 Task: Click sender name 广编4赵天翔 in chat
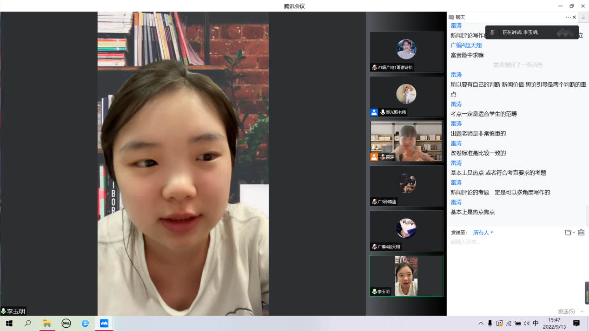(x=466, y=45)
